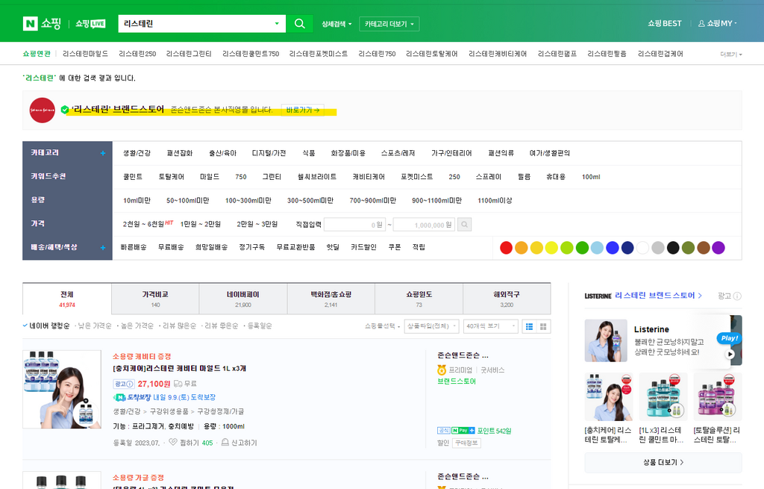Open the 캐비티 마일드 product thumbnail

point(62,389)
